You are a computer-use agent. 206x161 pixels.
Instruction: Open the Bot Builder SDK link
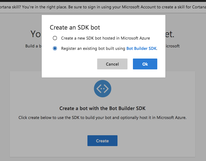point(141,49)
